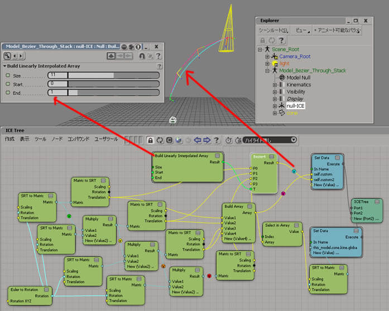The width and height of the screenshot is (389, 311).
Task: Click the blue right arrow in ICE Tree toolbar
Action: tap(206, 140)
